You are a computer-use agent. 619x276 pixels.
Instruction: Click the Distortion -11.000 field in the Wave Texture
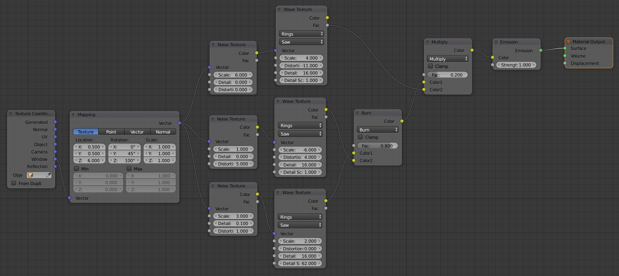(301, 66)
